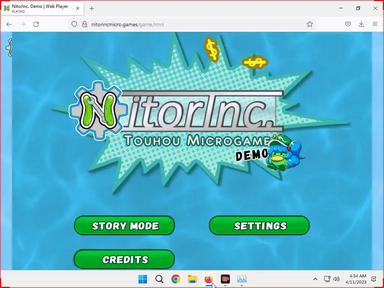This screenshot has width=384, height=288.
Task: Open Windows taskbar search
Action: coord(159,279)
